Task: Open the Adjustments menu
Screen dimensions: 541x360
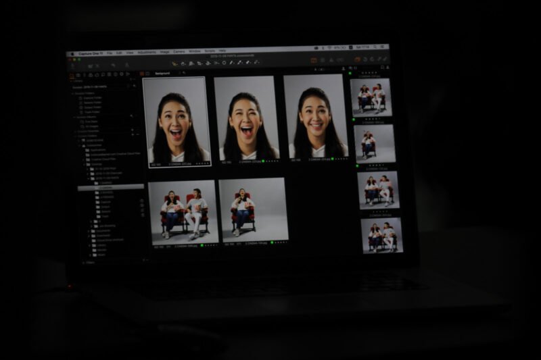Action: point(147,53)
